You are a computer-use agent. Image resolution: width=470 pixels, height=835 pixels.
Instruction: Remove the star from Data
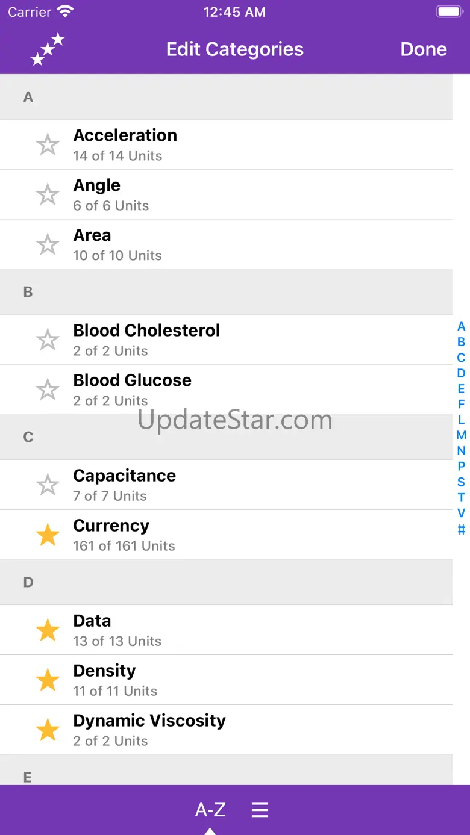48,630
